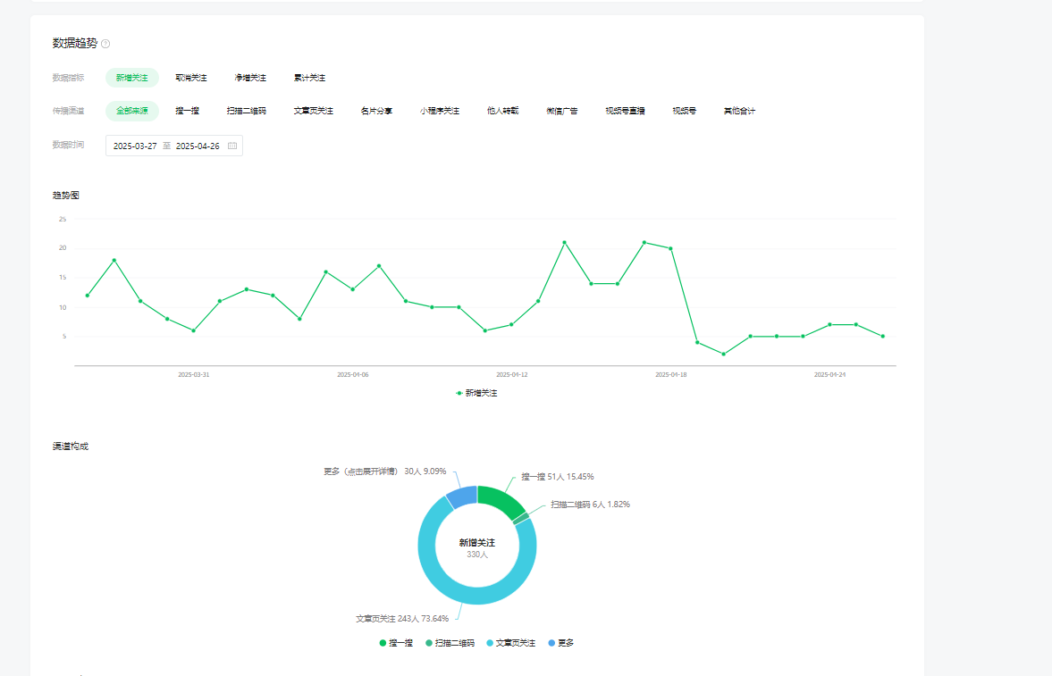1052x676 pixels.
Task: Click the thin 扫描二维码 donut segment
Action: pos(520,519)
